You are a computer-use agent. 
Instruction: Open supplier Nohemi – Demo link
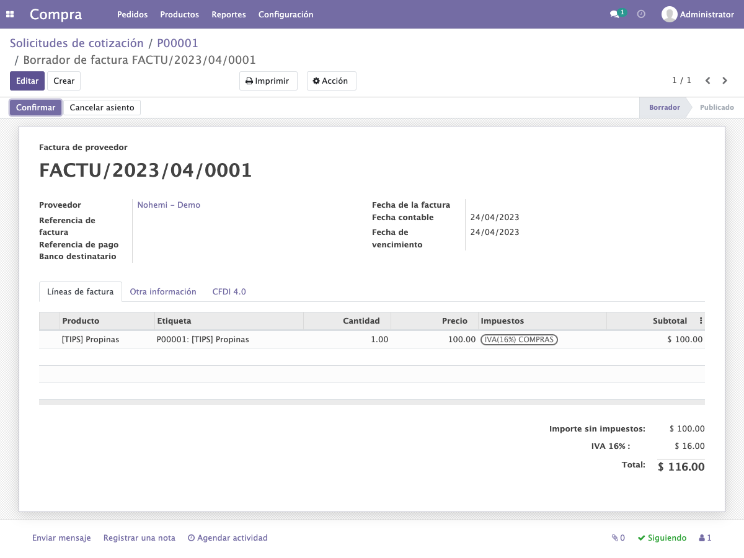(x=169, y=205)
